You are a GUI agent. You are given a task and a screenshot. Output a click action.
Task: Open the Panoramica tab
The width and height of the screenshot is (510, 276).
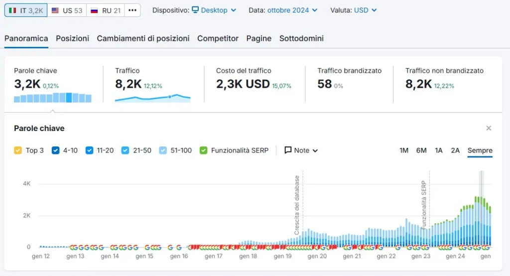26,38
